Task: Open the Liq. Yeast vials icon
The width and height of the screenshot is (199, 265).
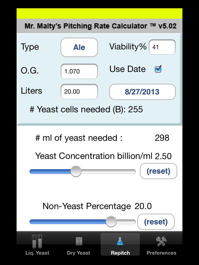Action: (x=37, y=241)
